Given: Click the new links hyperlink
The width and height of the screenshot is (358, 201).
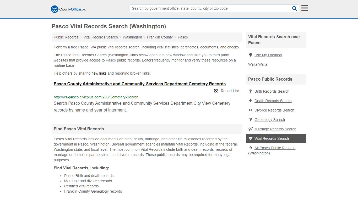Looking at the screenshot, I should click(99, 73).
